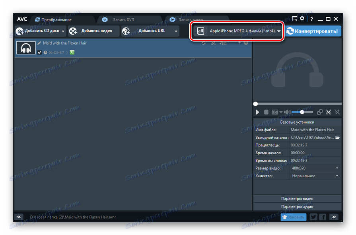Viewport: 356px width, 235px height.
Task: Mute audio with the speaker icon
Action: coord(287,112)
